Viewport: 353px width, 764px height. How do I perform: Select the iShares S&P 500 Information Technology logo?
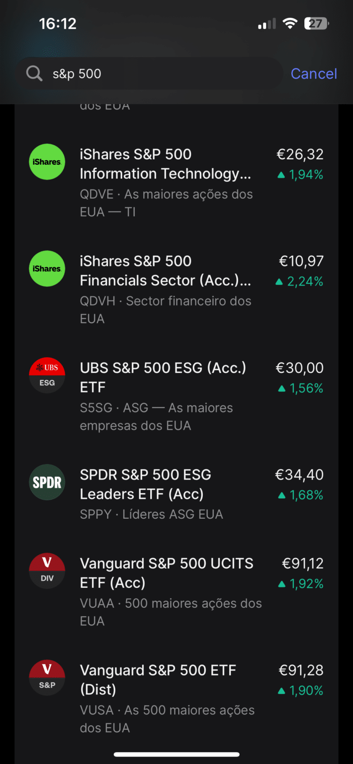click(x=47, y=162)
